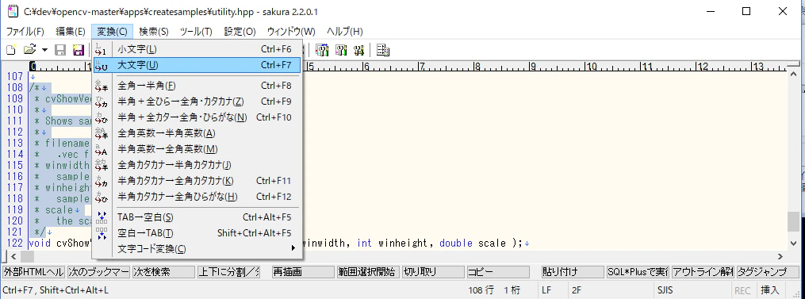The image size is (805, 299).
Task: Open the type settings list toolbar icon
Action: coord(322,50)
